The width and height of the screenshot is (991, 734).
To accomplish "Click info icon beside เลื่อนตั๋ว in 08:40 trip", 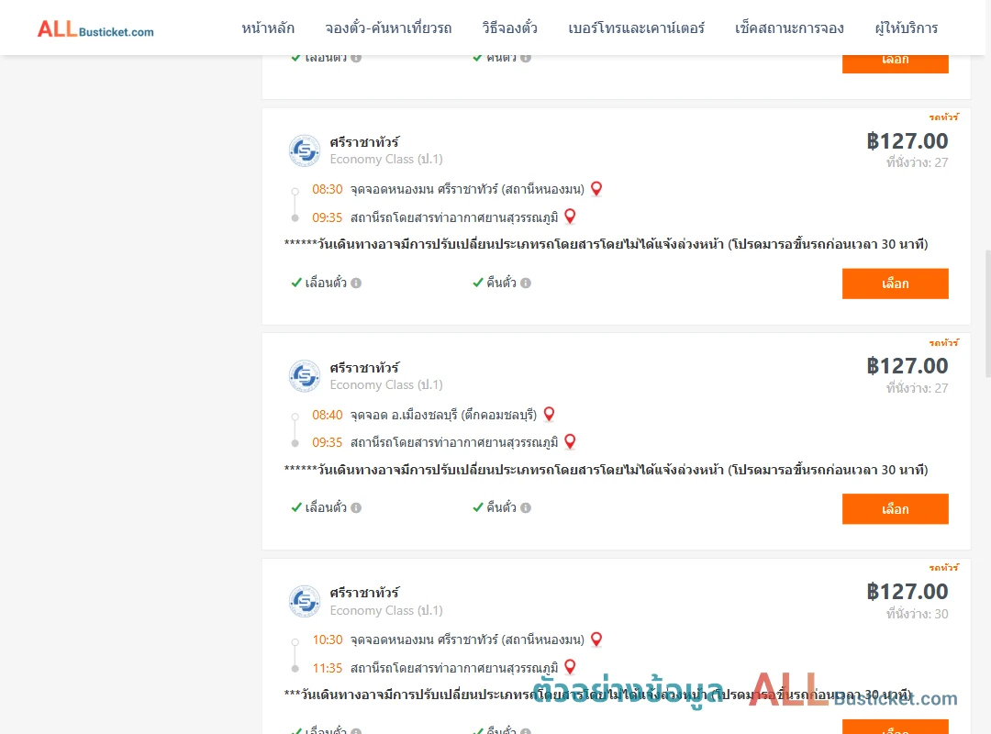I will point(356,507).
